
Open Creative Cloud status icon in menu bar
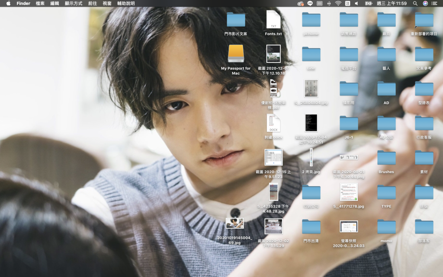click(x=300, y=3)
